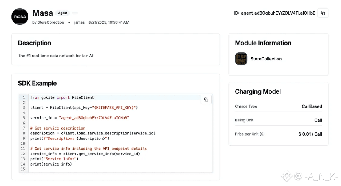Click the $ 0.01 / Call price value
341x186 pixels.
310,134
